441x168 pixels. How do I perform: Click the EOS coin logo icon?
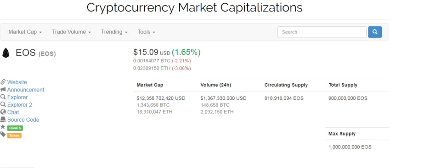click(x=6, y=53)
